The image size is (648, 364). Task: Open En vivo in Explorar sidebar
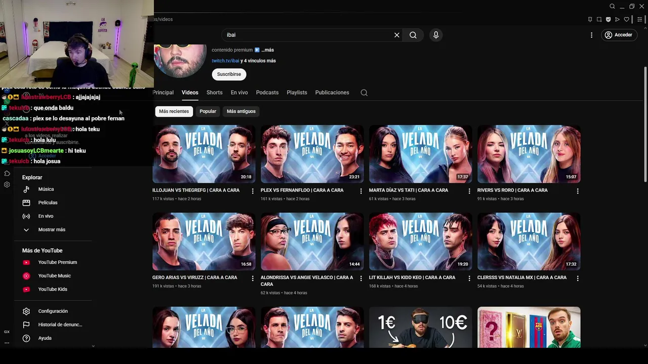coord(46,216)
